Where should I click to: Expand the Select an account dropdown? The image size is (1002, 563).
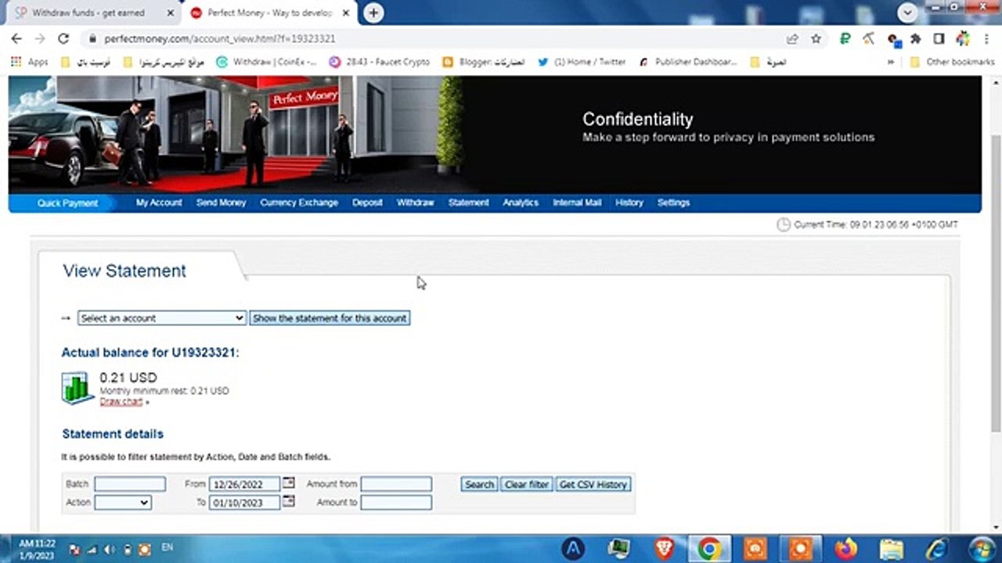[162, 318]
